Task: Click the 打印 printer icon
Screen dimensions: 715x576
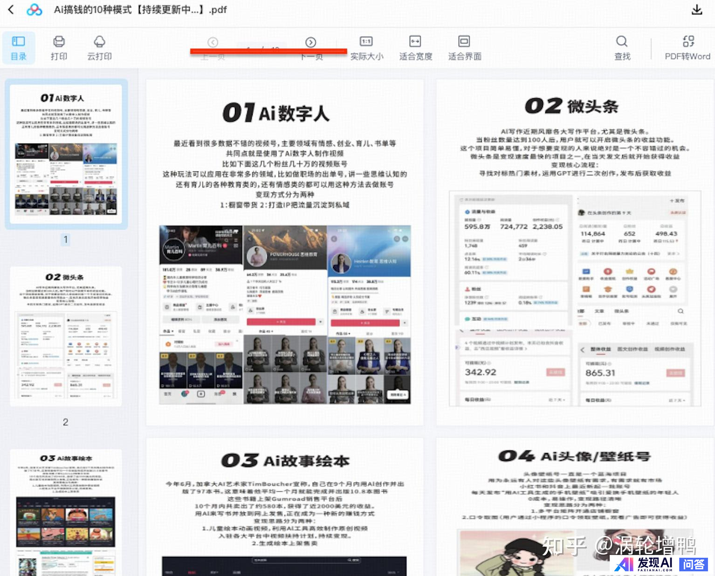Action: tap(59, 48)
